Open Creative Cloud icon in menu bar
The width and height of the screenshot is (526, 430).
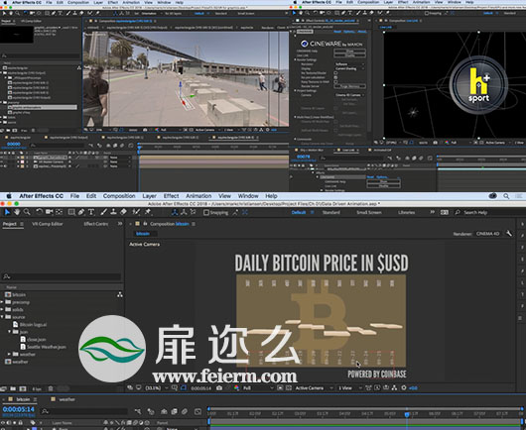click(493, 196)
